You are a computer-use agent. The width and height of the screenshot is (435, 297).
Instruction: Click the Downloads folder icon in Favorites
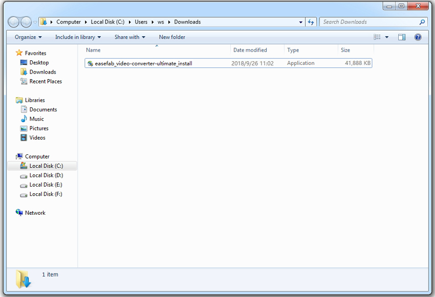coord(24,72)
